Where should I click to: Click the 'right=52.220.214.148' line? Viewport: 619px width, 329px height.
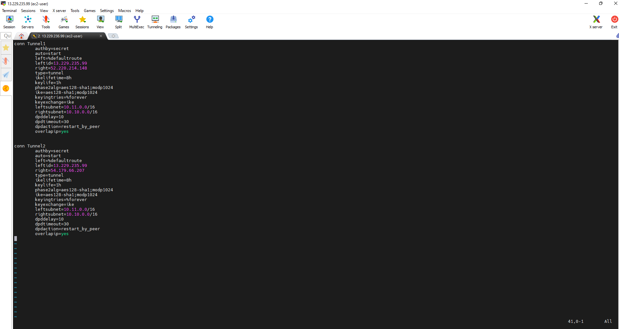click(61, 68)
